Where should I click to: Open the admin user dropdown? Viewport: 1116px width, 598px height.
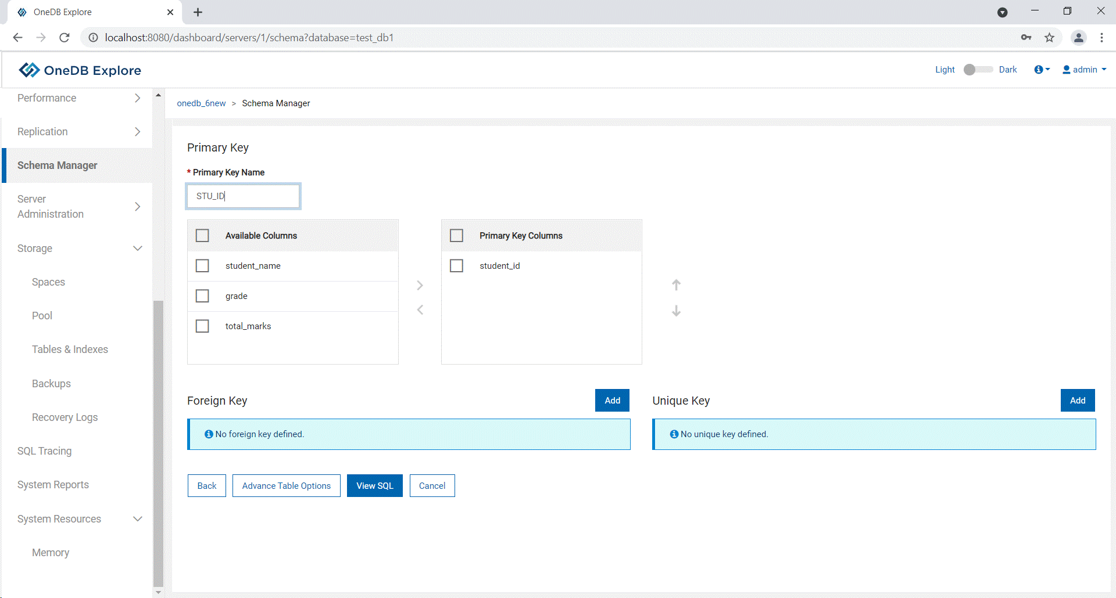[1084, 70]
